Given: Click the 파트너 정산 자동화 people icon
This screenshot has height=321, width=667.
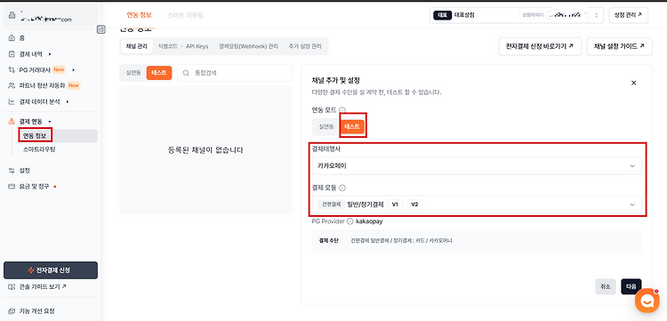Looking at the screenshot, I should point(12,85).
